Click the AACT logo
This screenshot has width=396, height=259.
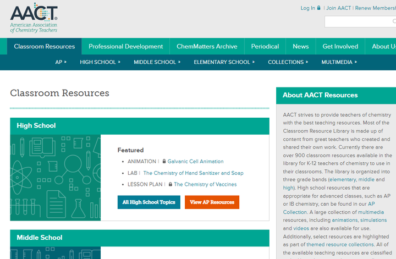point(34,18)
